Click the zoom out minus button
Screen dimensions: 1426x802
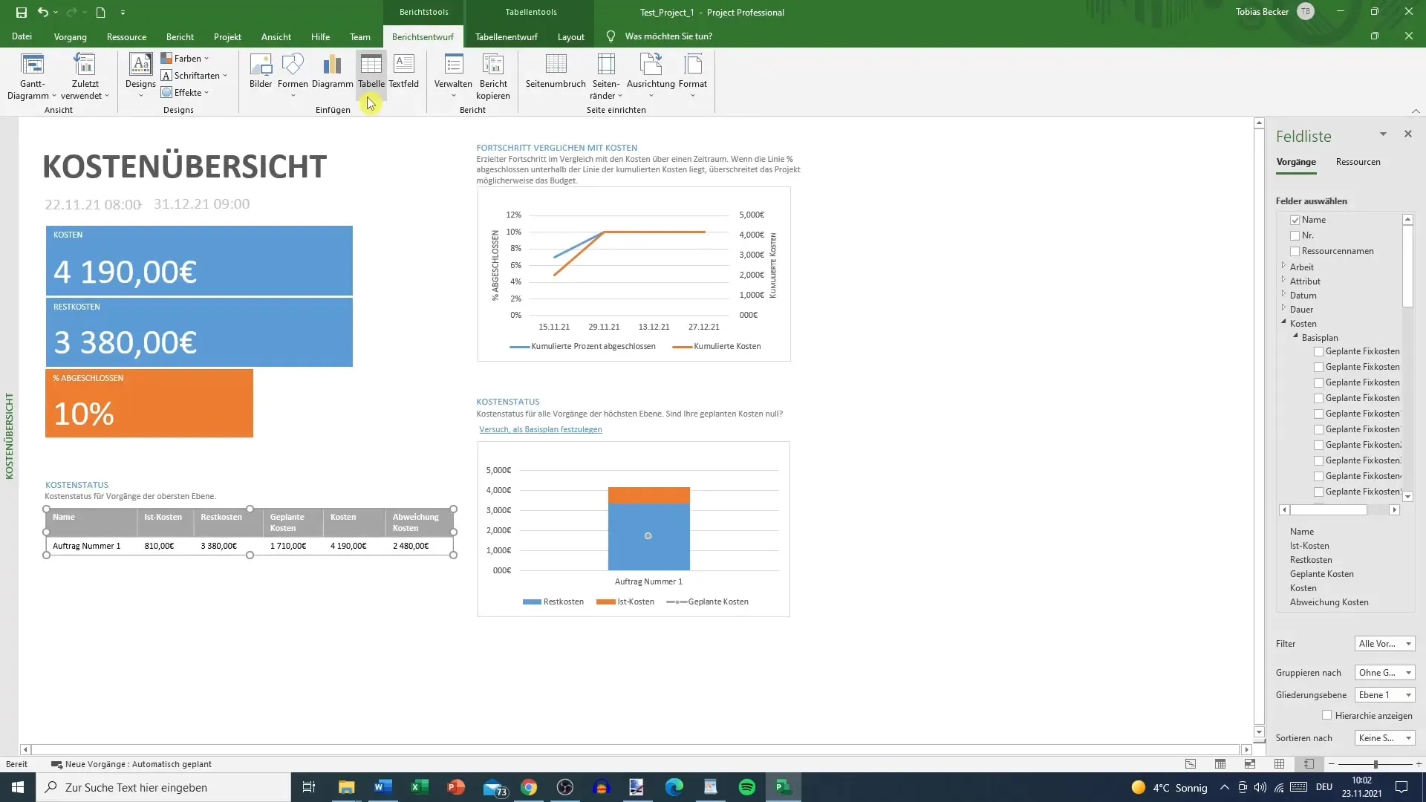coord(1332,764)
